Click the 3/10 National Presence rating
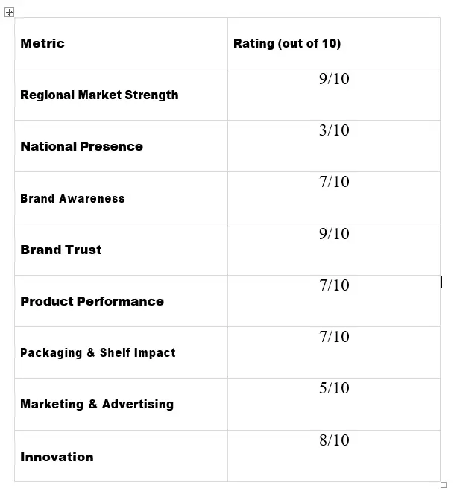The image size is (454, 497). (x=334, y=130)
